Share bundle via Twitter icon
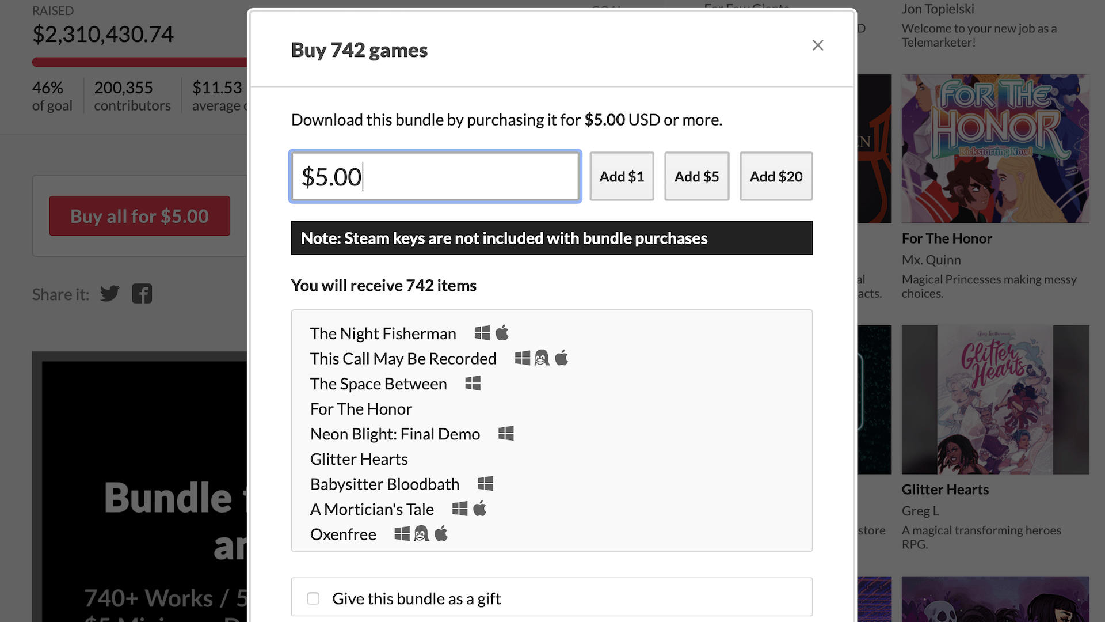The height and width of the screenshot is (622, 1105). [109, 294]
